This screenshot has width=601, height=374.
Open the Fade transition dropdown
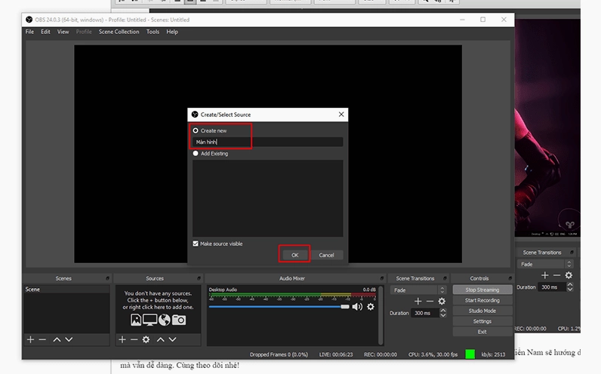click(417, 290)
